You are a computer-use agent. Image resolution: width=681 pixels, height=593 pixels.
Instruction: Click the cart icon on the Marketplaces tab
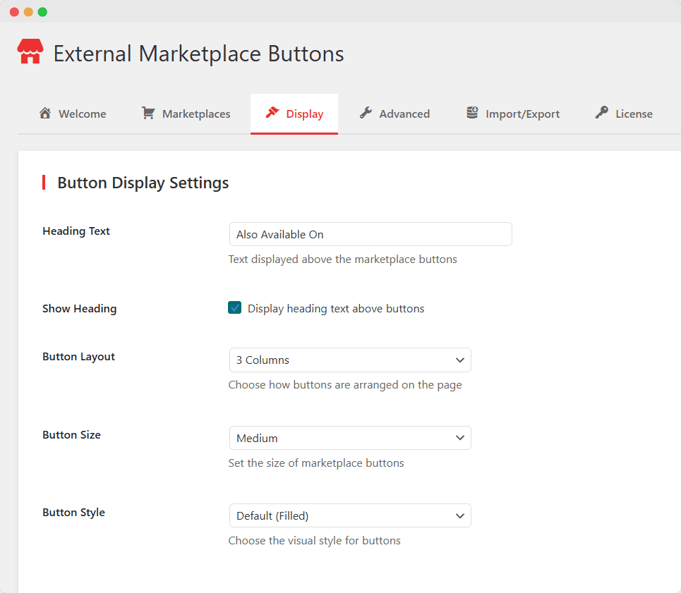coord(148,113)
